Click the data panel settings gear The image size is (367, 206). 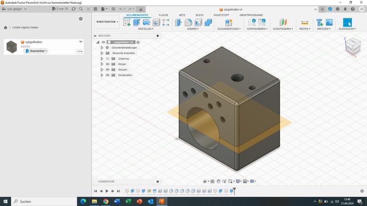81,19
